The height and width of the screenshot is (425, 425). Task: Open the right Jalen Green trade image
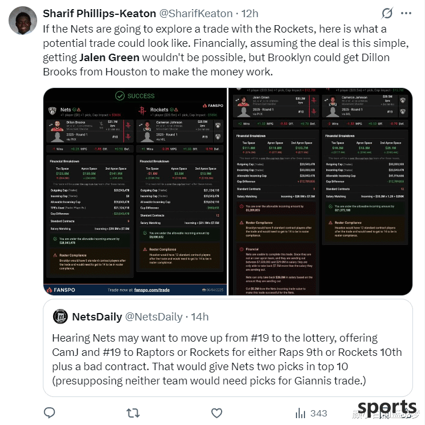[x=320, y=191]
